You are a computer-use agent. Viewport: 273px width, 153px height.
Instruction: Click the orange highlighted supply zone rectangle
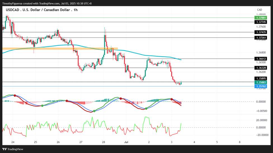(x=60, y=49)
